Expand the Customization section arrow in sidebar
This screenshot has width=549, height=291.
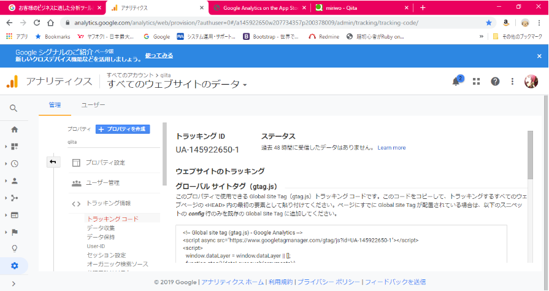coord(6,147)
